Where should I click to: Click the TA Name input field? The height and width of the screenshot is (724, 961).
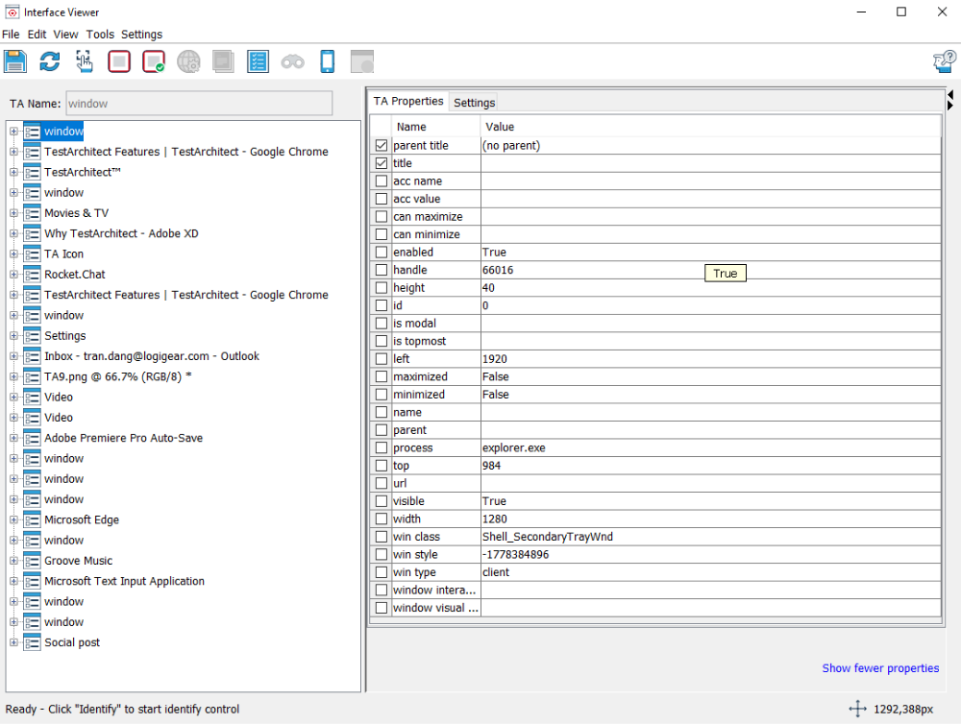[x=199, y=104]
